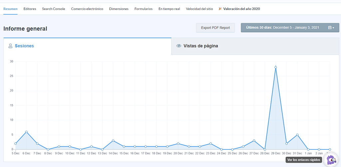
Task: Click the Ver los enlaces rápidos tooltip
Action: click(x=304, y=160)
